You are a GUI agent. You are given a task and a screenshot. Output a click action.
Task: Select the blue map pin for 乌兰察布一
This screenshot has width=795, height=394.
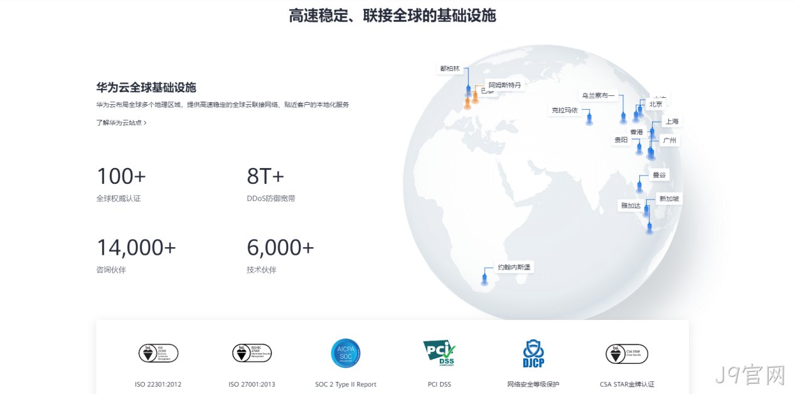(623, 116)
